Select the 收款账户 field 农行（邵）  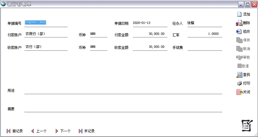click(46, 47)
